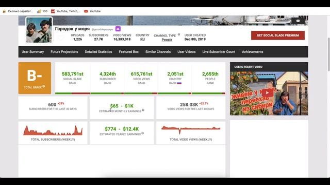Click the YouTube icon on the banner
330x185 pixels.
coord(298,21)
